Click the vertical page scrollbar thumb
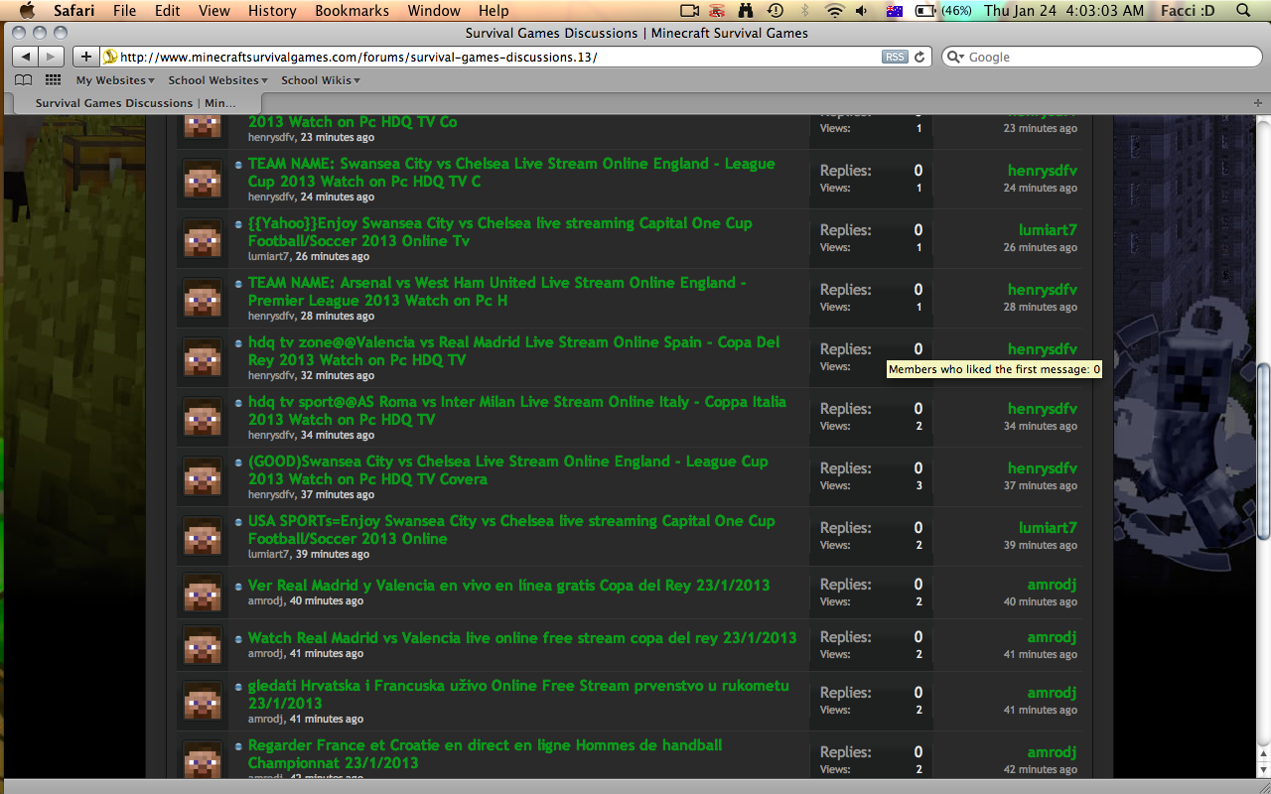The height and width of the screenshot is (794, 1271). click(1263, 453)
